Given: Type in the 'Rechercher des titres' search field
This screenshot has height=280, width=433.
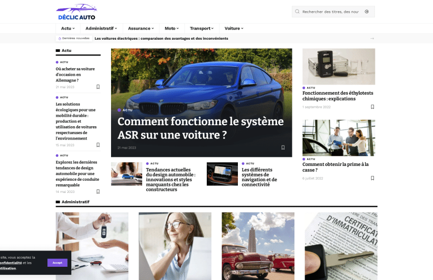Looking at the screenshot, I should click(330, 12).
